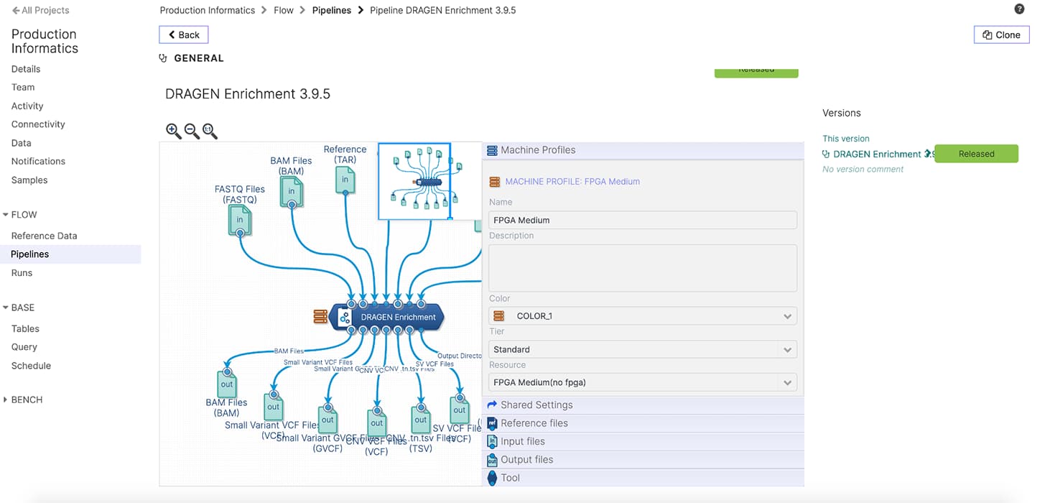Click the DRAGEN Enrichment tool node
Viewport: 1045px width, 503px height.
(388, 317)
